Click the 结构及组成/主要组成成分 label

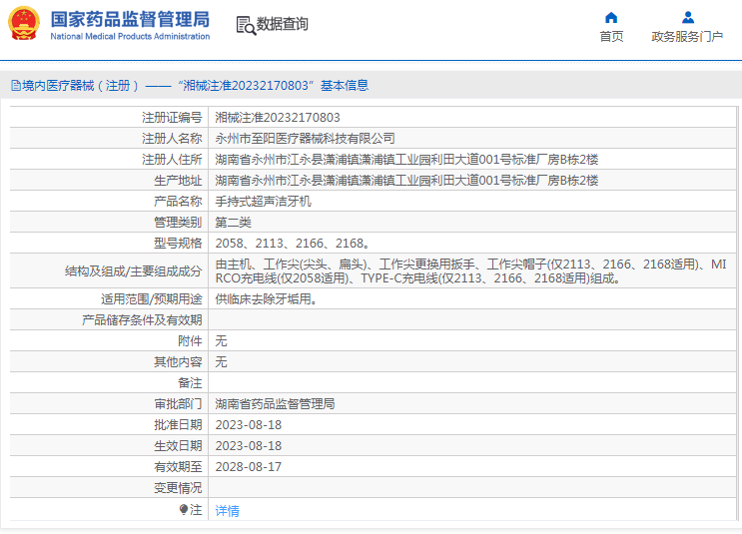tap(134, 271)
